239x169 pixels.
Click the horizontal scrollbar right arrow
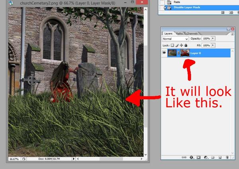click(x=141, y=159)
